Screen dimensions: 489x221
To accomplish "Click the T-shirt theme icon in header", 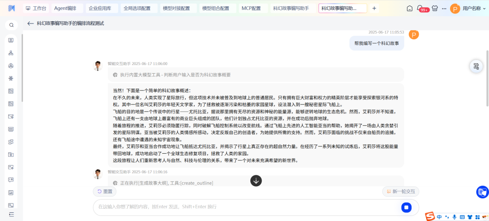I will point(435,8).
